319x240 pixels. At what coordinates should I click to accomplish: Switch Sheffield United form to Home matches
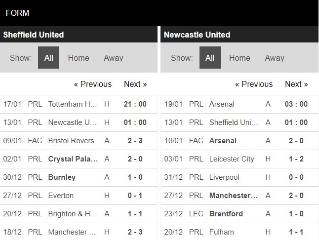[x=79, y=58]
